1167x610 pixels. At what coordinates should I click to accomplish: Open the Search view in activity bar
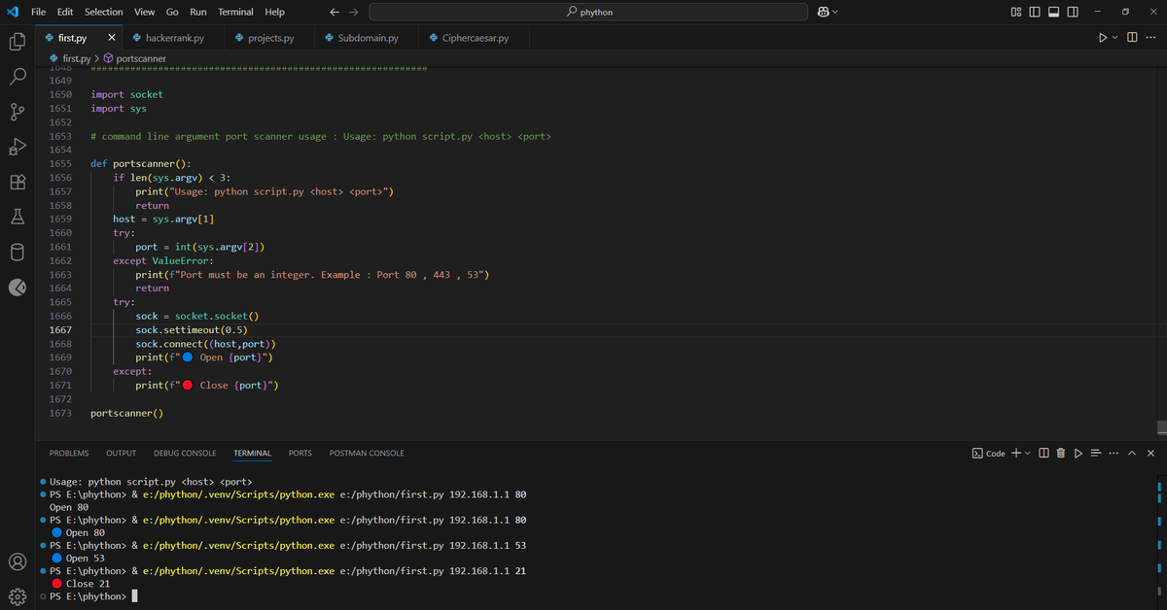tap(17, 77)
